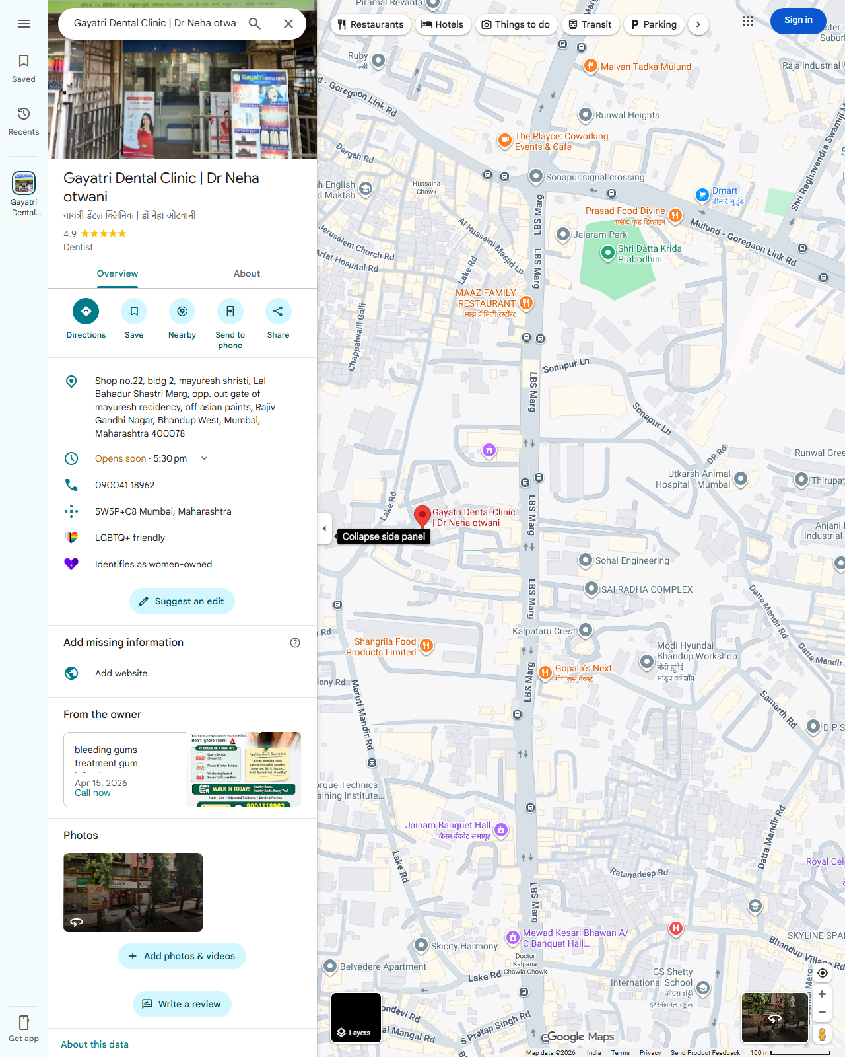This screenshot has width=845, height=1057.
Task: Click into the search box text
Action: (154, 23)
